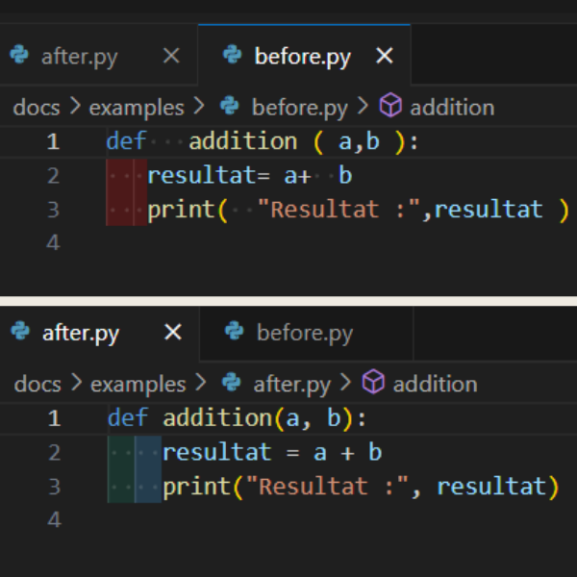Click the addition symbol breadcrumb in after.py
Image resolution: width=577 pixels, height=577 pixels.
[x=435, y=384]
